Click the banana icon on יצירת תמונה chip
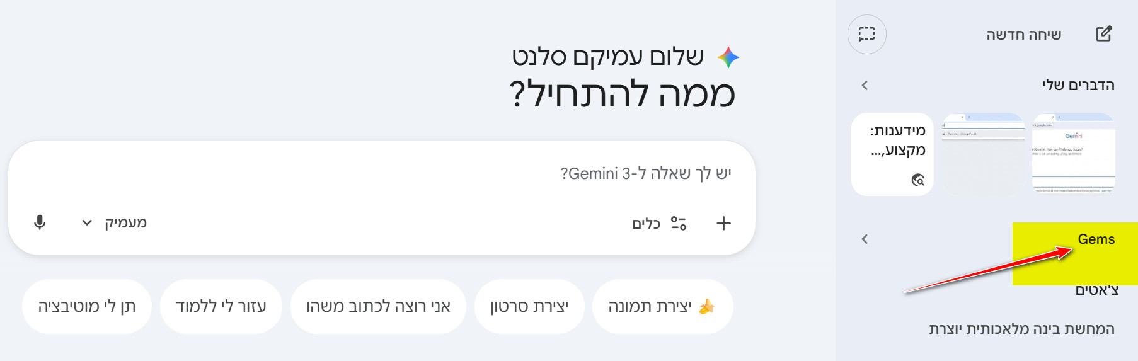Image resolution: width=1138 pixels, height=361 pixels. point(707,307)
